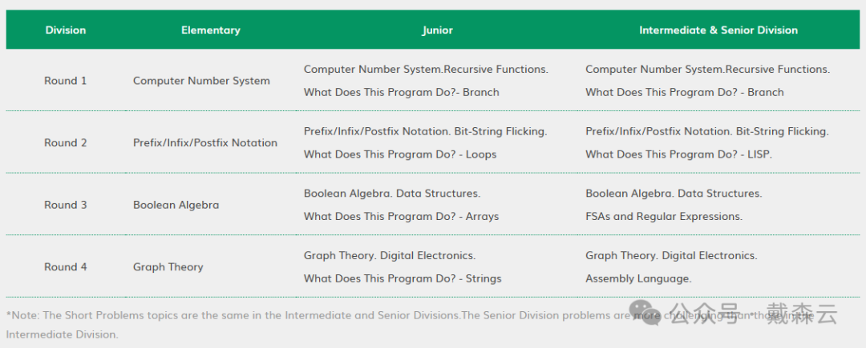Viewport: 866px width, 348px height.
Task: Click Elementary's Boolean Algebra cell
Action: point(176,205)
